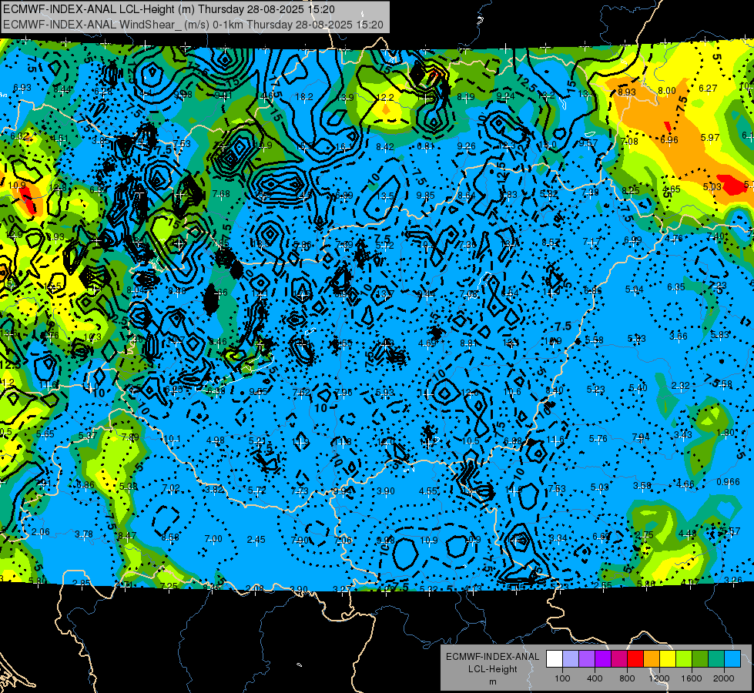Viewport: 754px width, 693px height.
Task: Select the vivid violet legend swatch
Action: click(602, 659)
